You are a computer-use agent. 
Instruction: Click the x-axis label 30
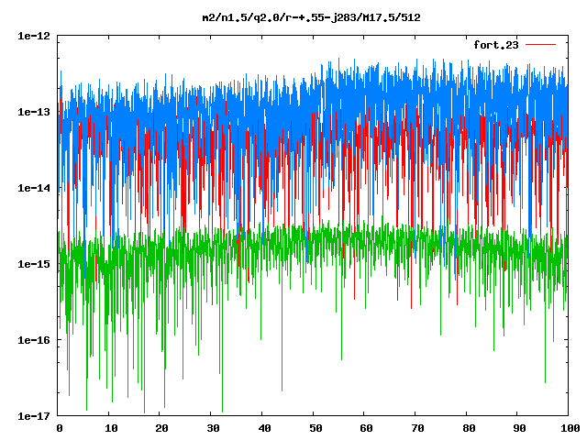click(213, 428)
